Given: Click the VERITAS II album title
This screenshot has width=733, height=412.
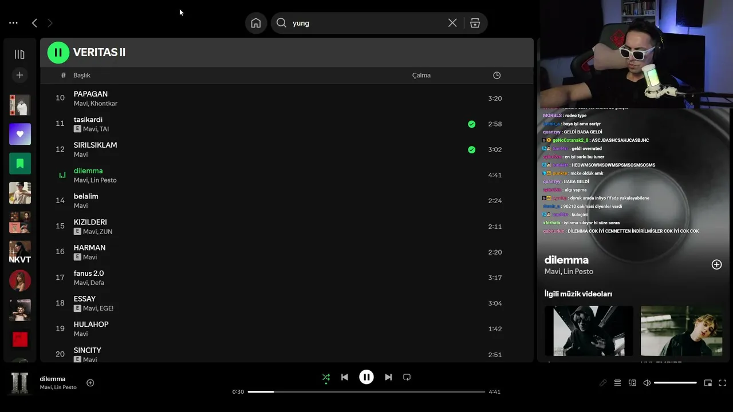Looking at the screenshot, I should click(x=99, y=53).
